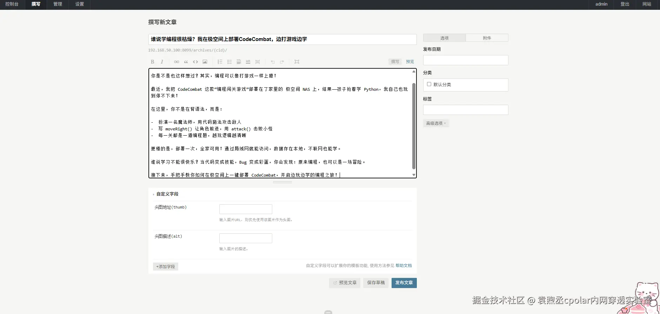Open the 附件 attachments tab

[487, 38]
